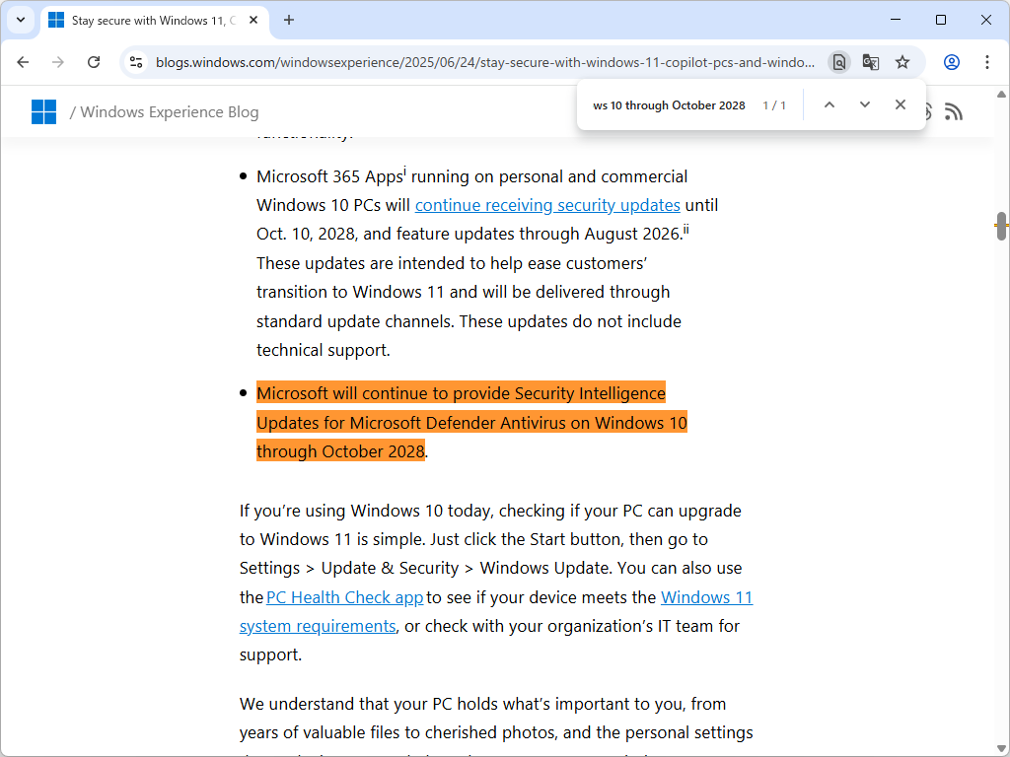Reload the current page
The image size is (1010, 757).
coord(94,62)
